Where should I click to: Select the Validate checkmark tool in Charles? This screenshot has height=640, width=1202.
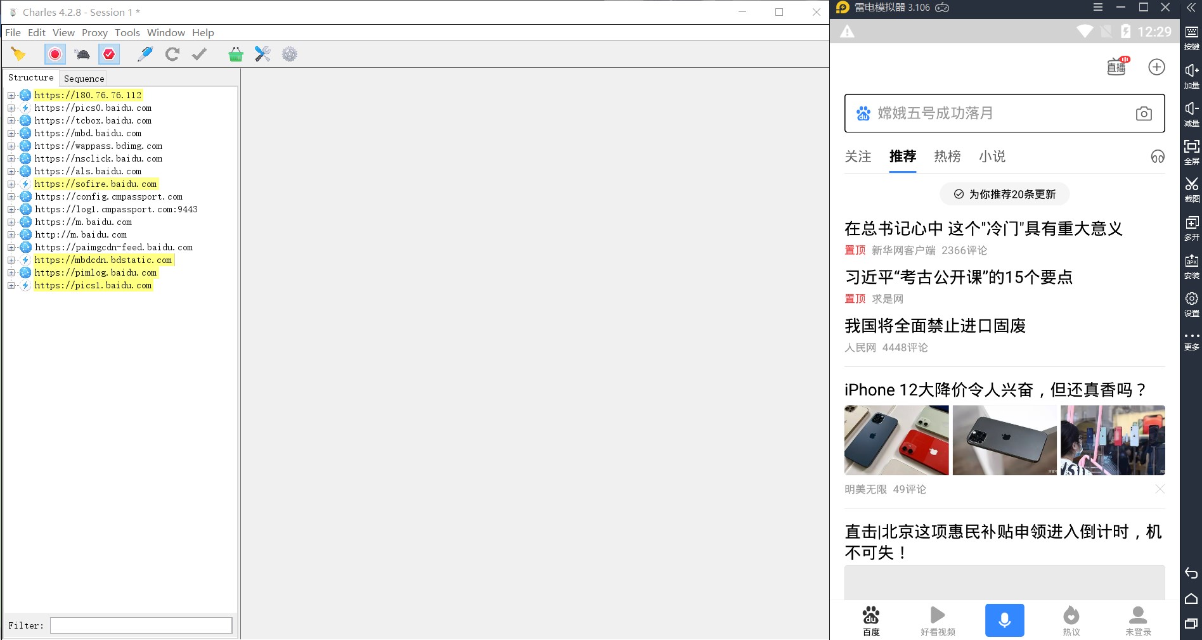coord(199,54)
